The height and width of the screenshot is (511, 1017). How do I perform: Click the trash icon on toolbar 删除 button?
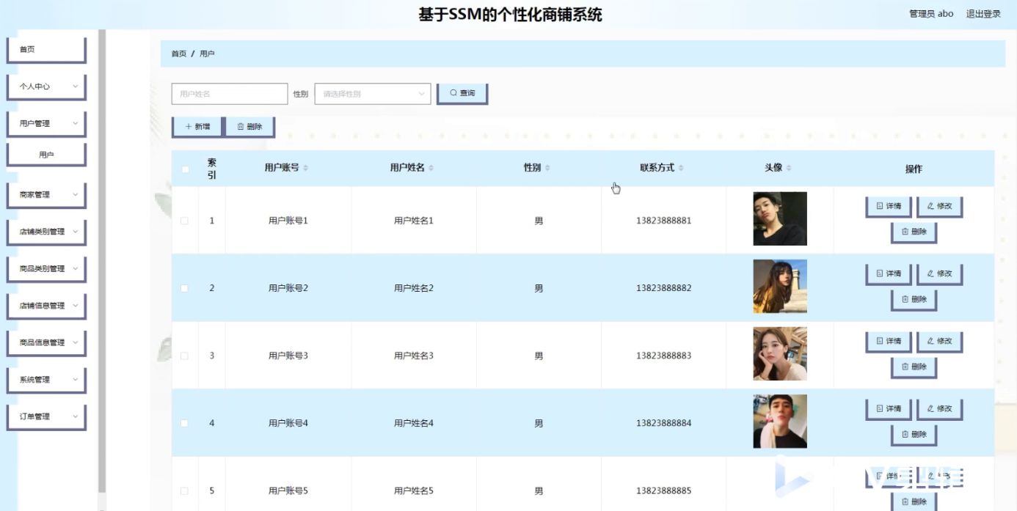tap(241, 127)
